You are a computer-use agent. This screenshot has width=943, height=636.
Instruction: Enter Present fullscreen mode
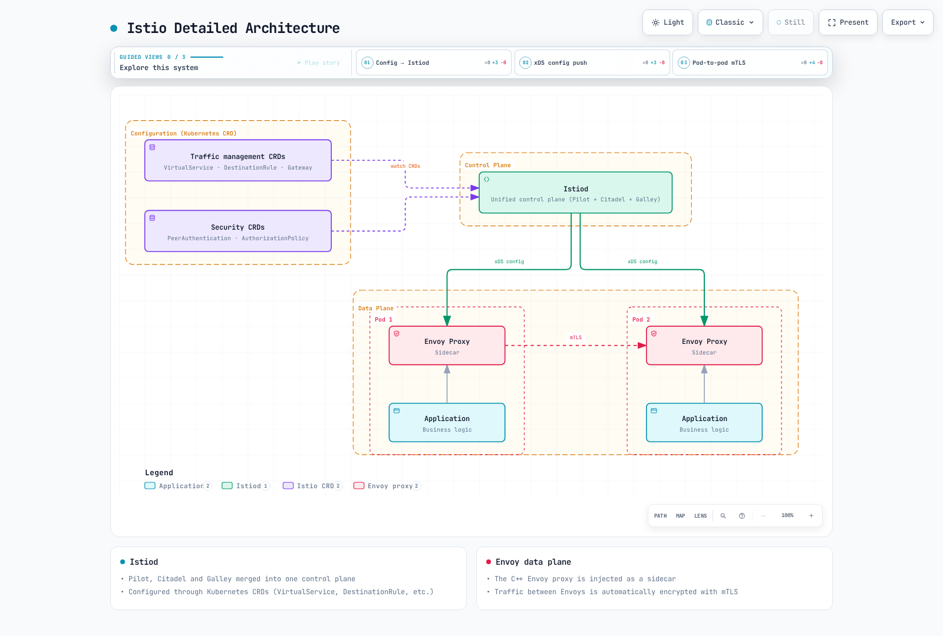848,22
